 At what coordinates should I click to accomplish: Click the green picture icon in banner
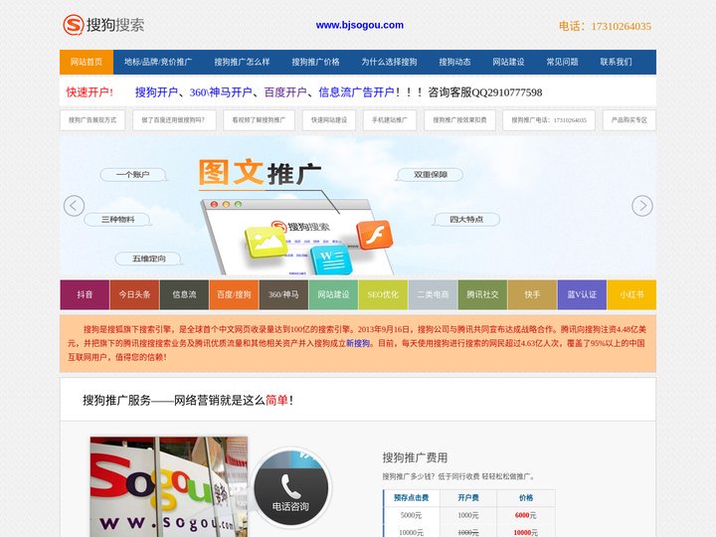(x=267, y=241)
